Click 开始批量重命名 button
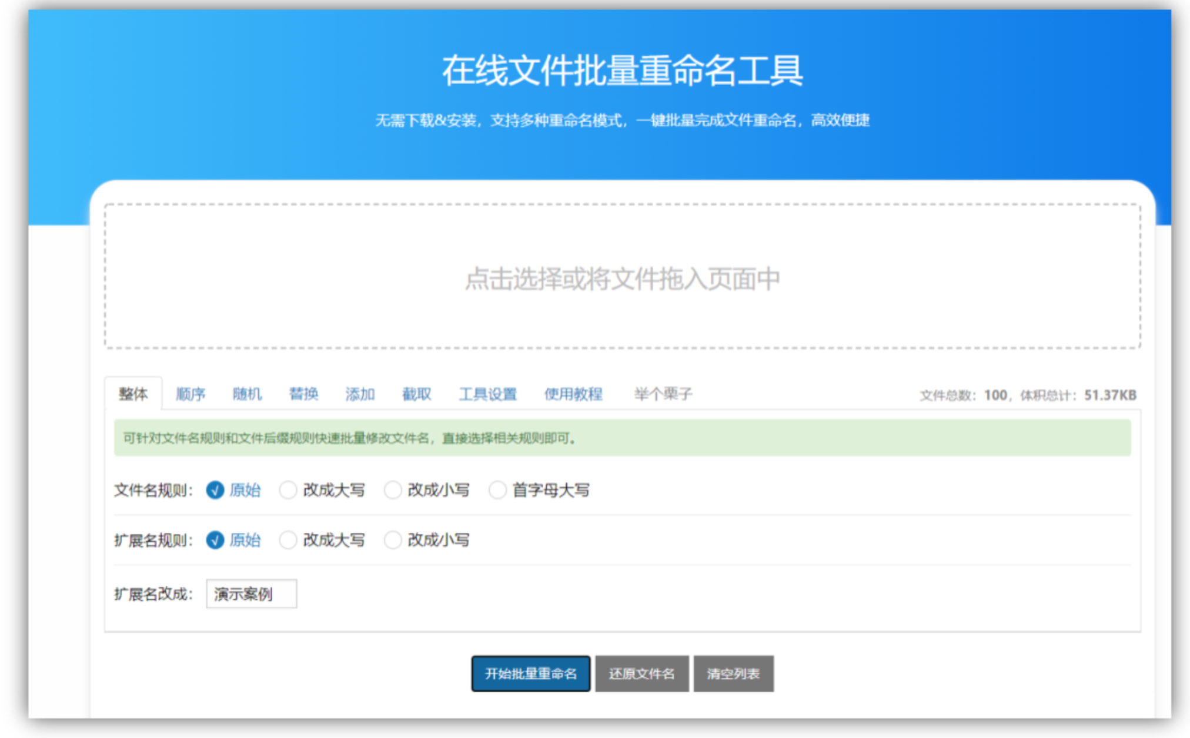Image resolution: width=1190 pixels, height=738 pixels. click(x=530, y=673)
